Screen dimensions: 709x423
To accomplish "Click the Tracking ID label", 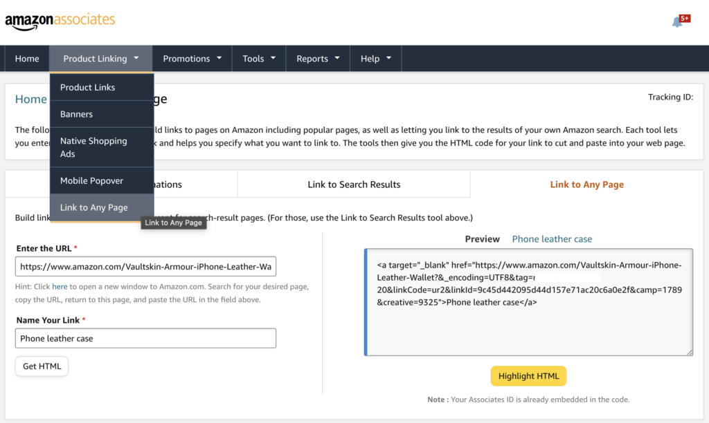I will pyautogui.click(x=670, y=97).
